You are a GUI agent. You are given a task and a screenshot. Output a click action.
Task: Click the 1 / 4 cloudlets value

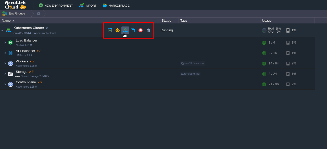click(272, 42)
